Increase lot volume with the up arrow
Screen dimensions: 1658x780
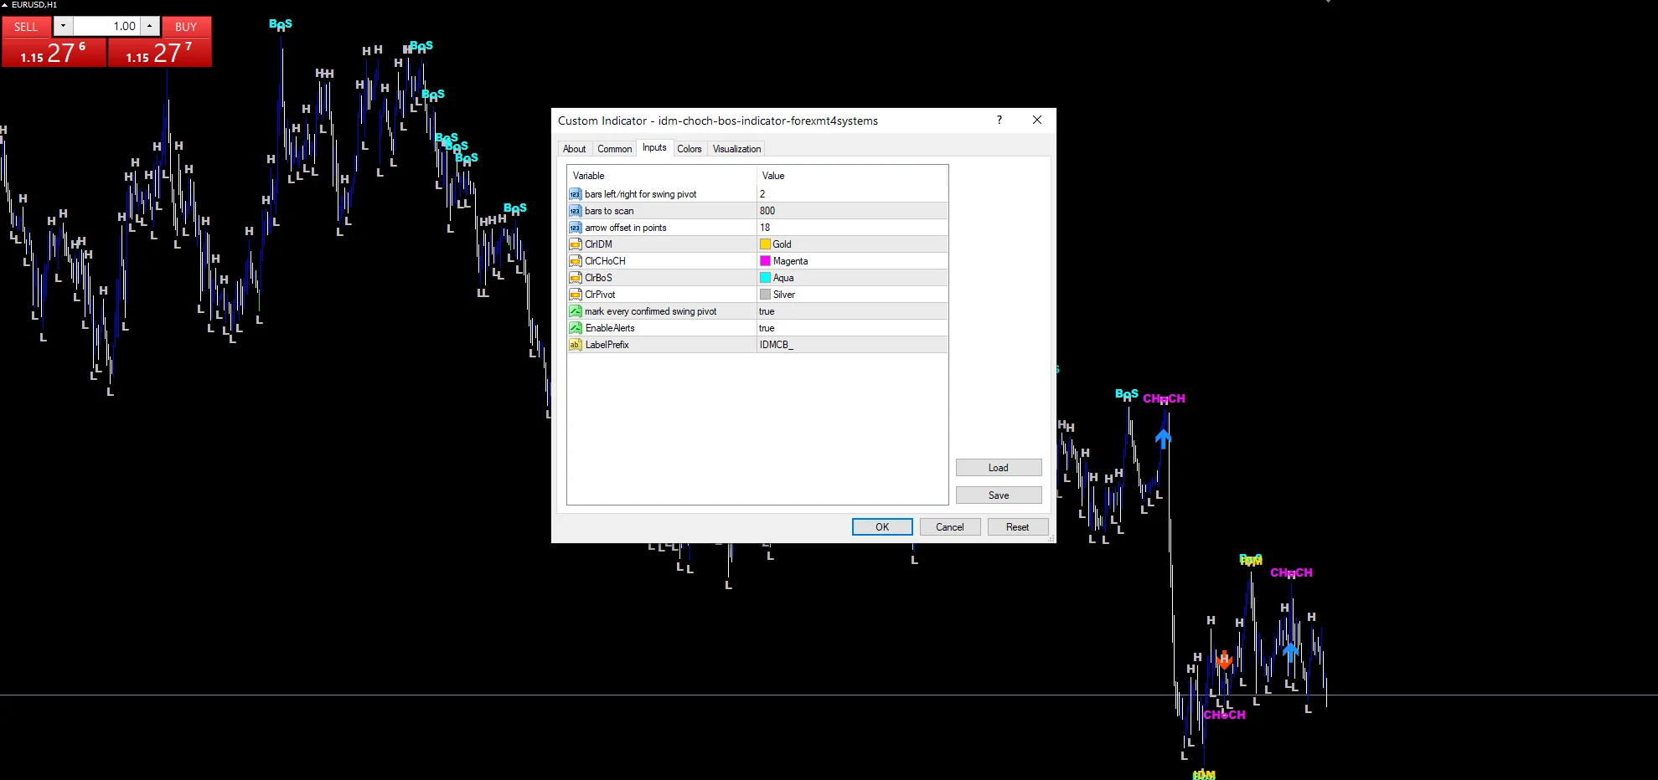(150, 26)
